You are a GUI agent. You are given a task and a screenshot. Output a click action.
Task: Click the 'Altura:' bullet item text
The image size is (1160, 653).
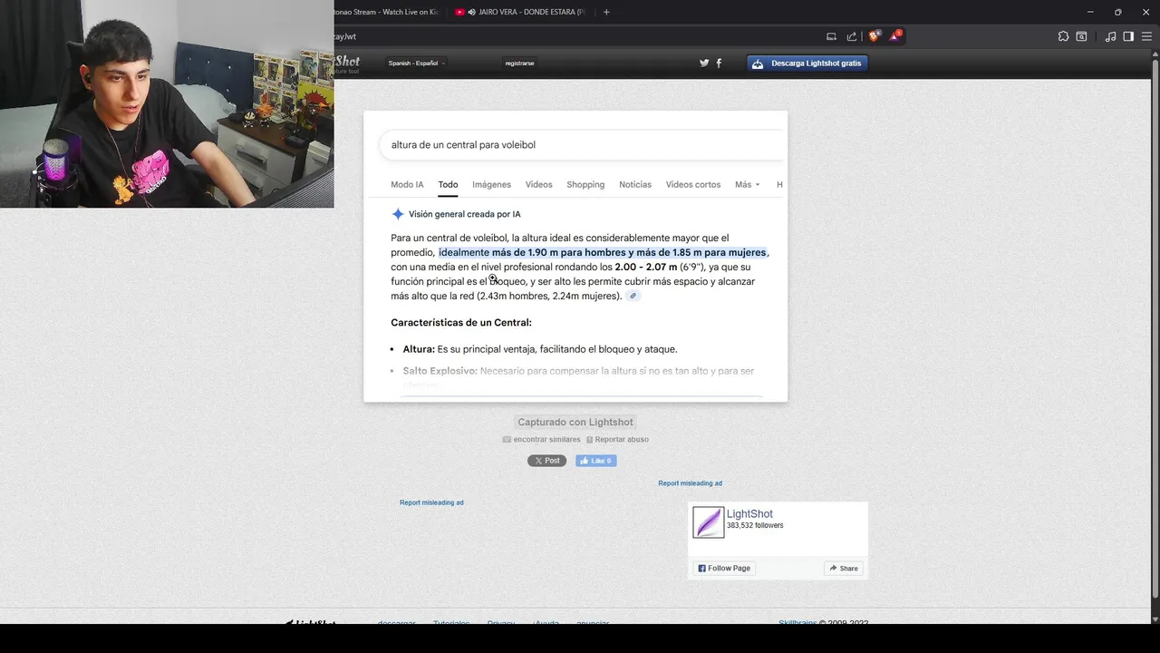[539, 349]
